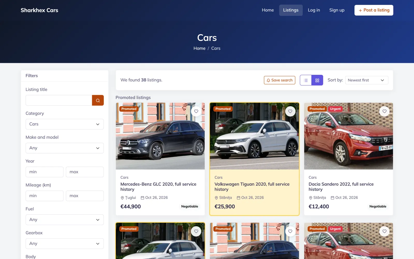Click the Mileage min field
Image resolution: width=414 pixels, height=259 pixels.
[45, 196]
